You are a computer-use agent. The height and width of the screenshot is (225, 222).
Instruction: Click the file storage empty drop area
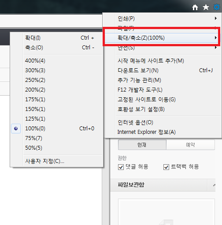[x=166, y=212]
